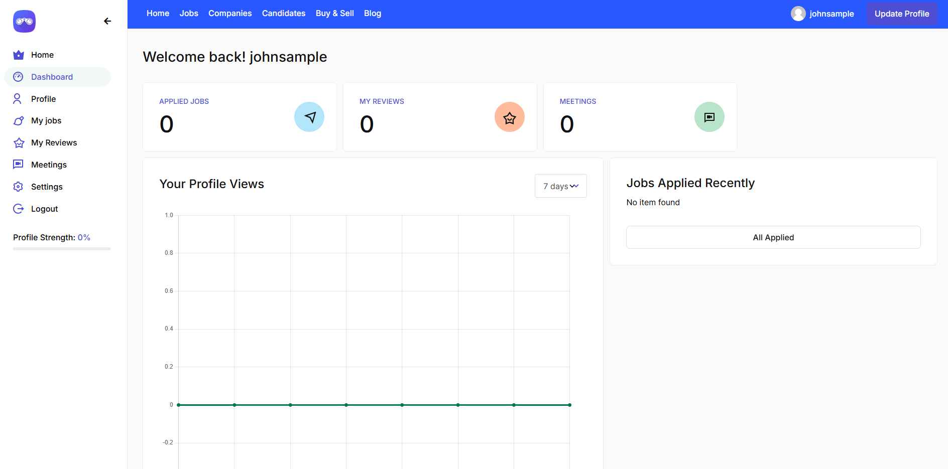Click the My Reviews count 0
This screenshot has width=948, height=469.
point(367,124)
